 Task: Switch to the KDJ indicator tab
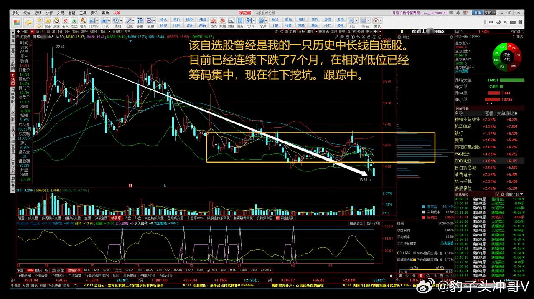[87, 270]
